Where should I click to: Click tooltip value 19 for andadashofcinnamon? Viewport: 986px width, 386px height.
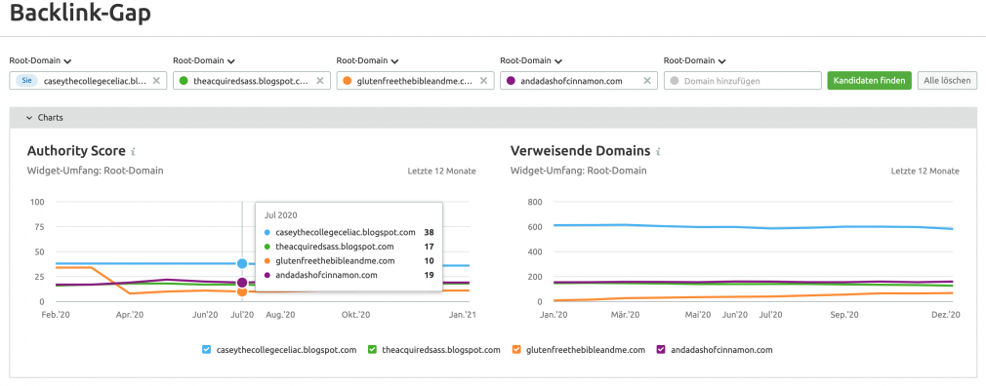tap(430, 276)
